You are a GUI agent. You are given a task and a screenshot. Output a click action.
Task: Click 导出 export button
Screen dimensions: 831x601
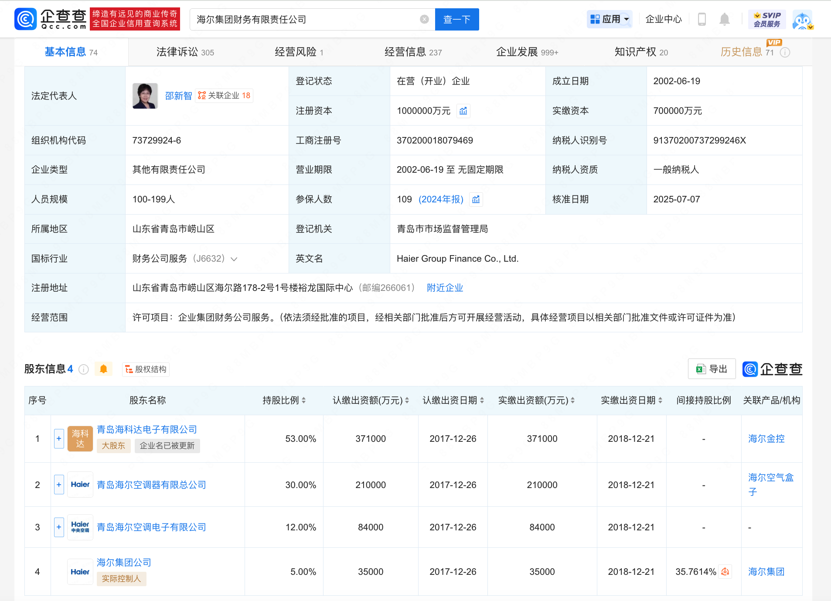712,369
